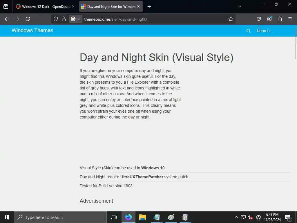Open the Paint palette taskbar icon

coord(171,217)
